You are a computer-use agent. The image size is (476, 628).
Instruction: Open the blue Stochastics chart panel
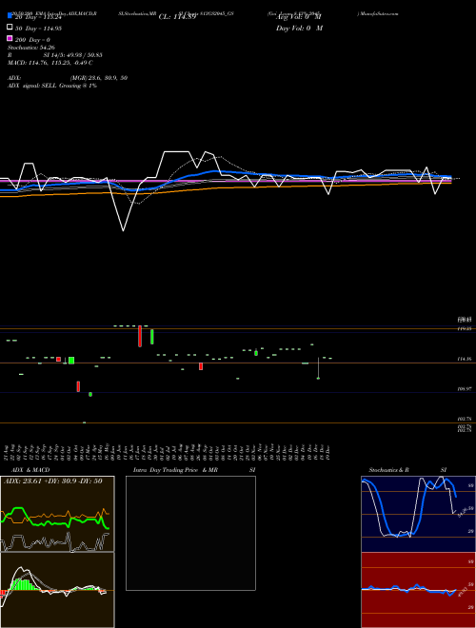tap(418, 514)
